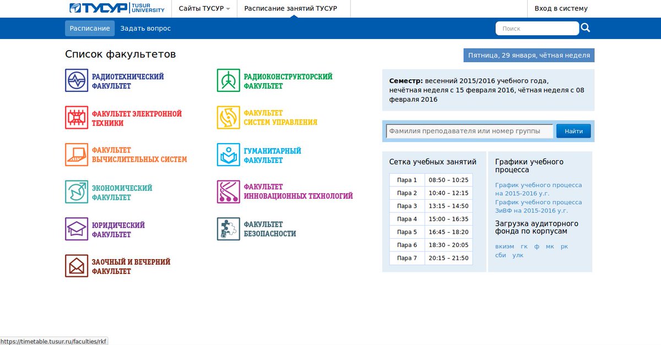Click the Пара 4 cell

(407, 219)
